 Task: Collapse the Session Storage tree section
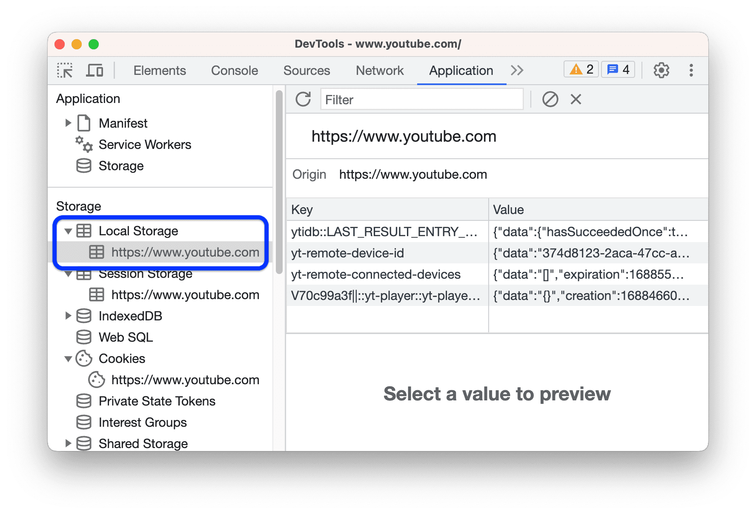69,274
